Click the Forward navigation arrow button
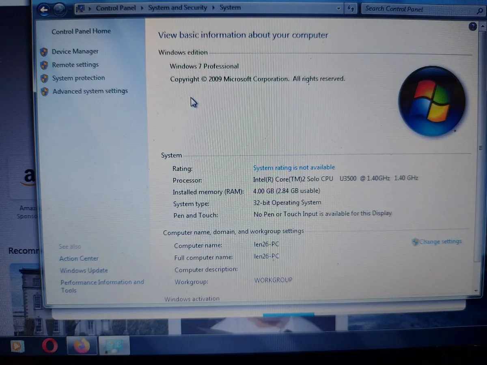 pos(60,9)
